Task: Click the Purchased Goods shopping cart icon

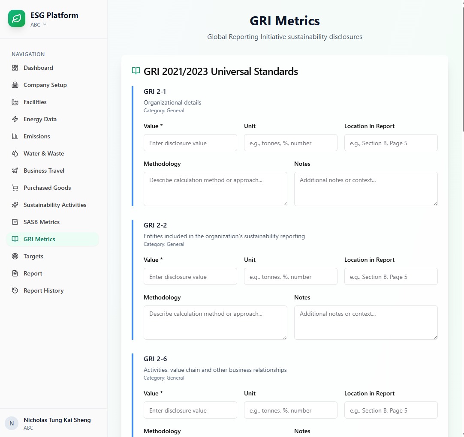Action: 15,188
